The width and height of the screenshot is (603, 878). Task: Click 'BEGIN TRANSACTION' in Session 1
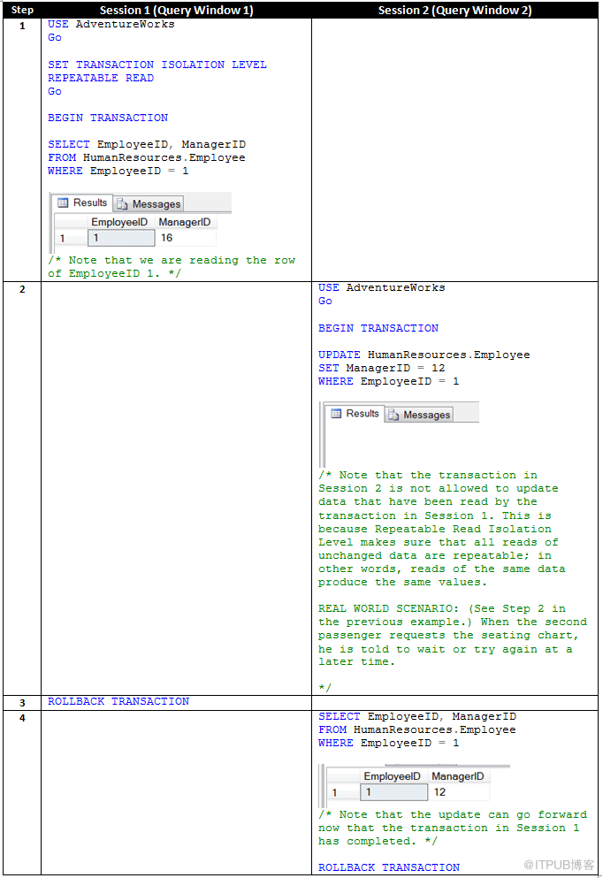pos(108,118)
